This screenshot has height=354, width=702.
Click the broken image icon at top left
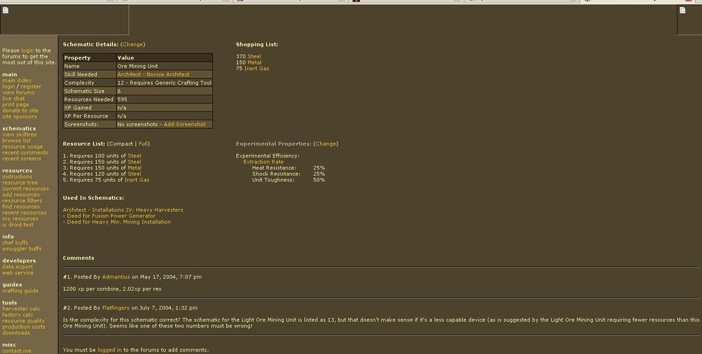point(5,10)
